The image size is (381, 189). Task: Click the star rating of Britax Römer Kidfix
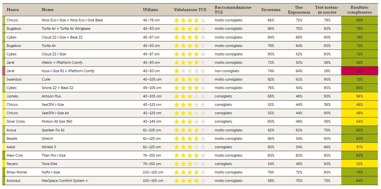pos(190,172)
